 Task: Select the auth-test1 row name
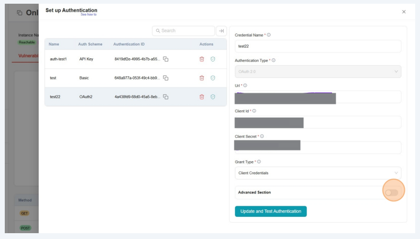click(58, 59)
